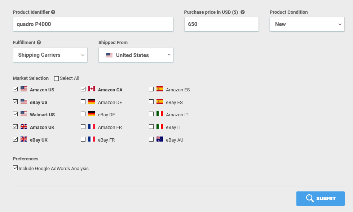Click the Product Identifier text field
The width and height of the screenshot is (353, 212).
pos(93,24)
